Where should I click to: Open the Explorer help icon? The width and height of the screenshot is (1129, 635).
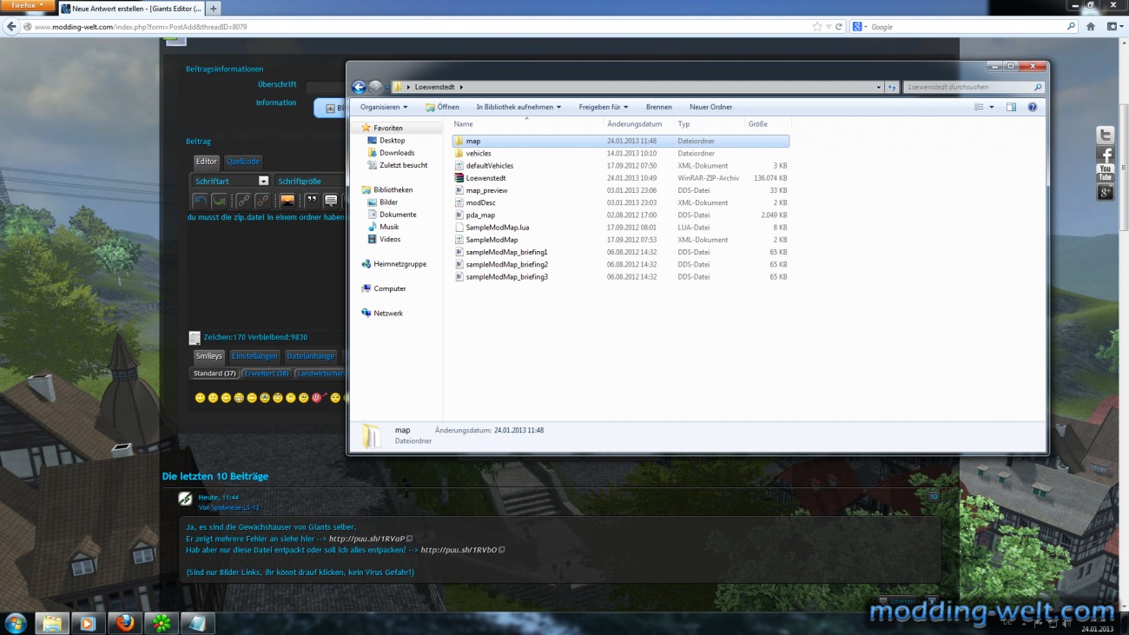coord(1033,107)
